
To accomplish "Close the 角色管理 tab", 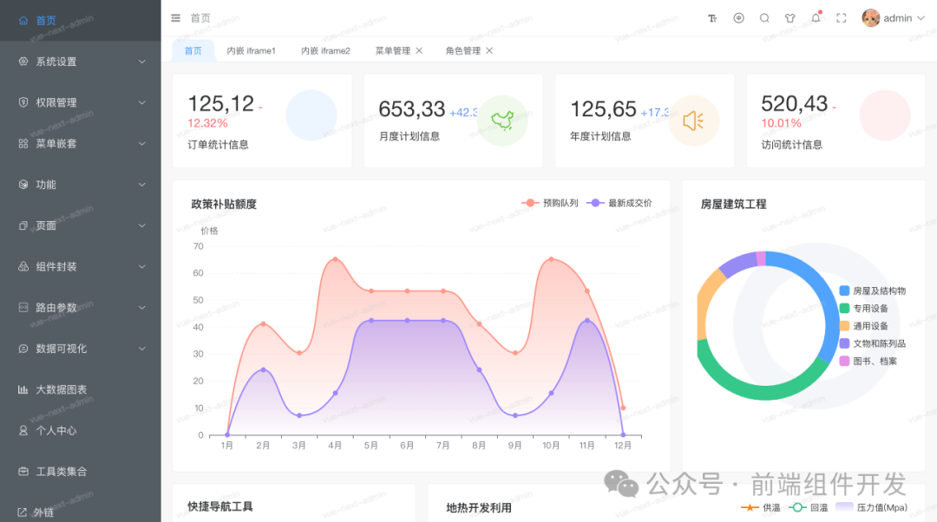I will point(489,50).
